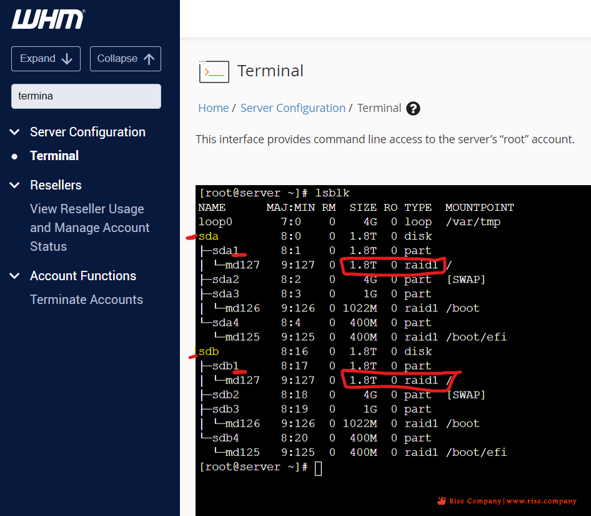Click the 'sda' disk name
591x516 pixels.
click(209, 236)
